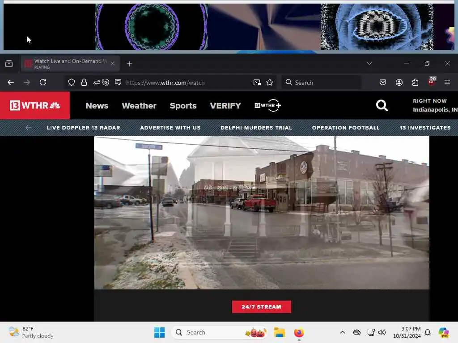Open the 13 WTHR+ page
Viewport: 458px width, 343px height.
point(267,105)
